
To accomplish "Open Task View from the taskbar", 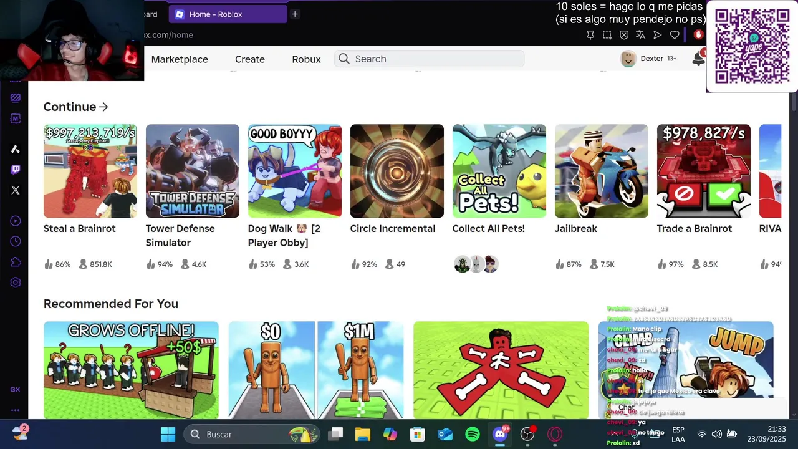I will 336,434.
